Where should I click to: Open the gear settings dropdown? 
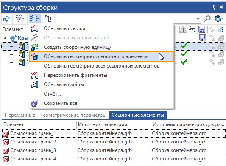point(219,19)
